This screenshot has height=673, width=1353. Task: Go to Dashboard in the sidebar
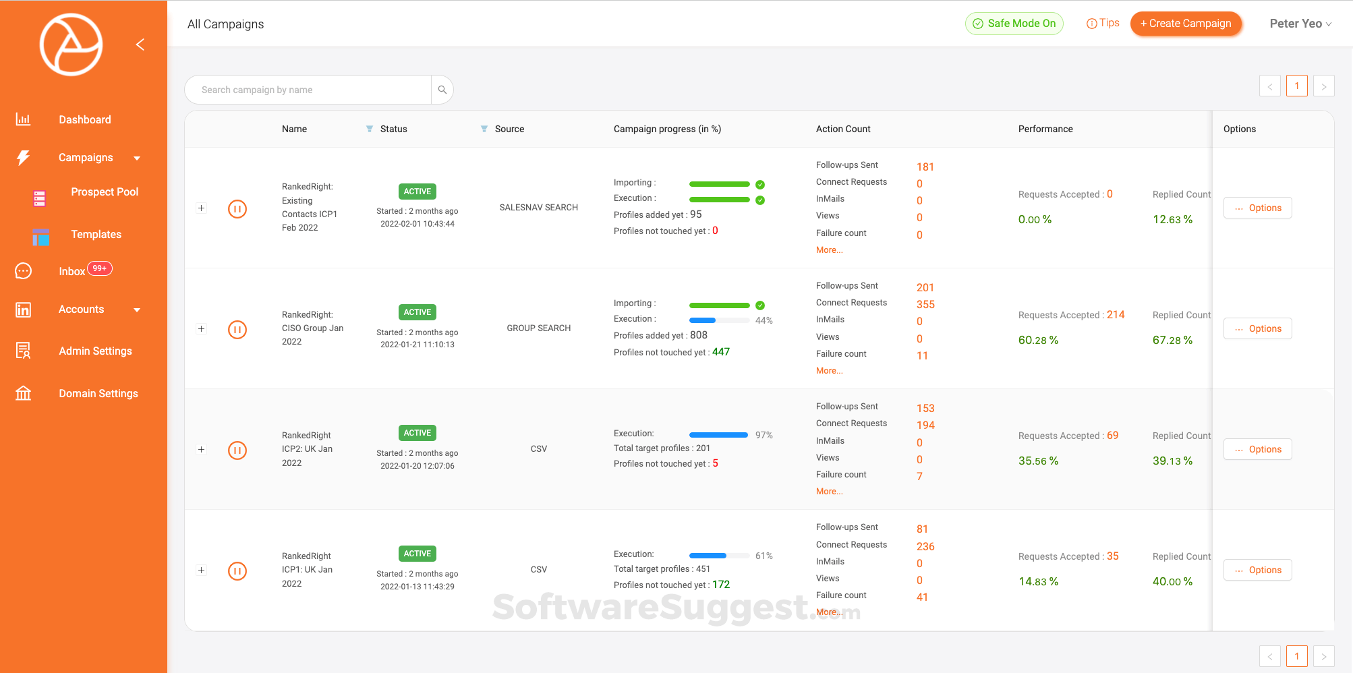84,120
